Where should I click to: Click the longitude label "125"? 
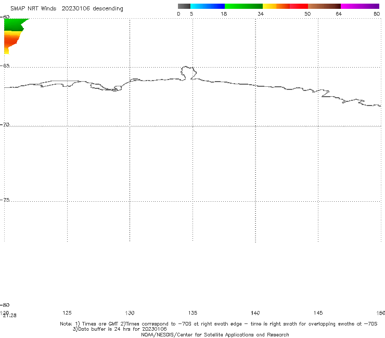coord(67,313)
